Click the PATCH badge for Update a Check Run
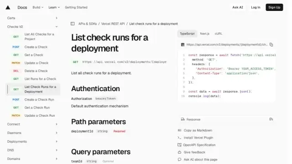 tap(16, 115)
